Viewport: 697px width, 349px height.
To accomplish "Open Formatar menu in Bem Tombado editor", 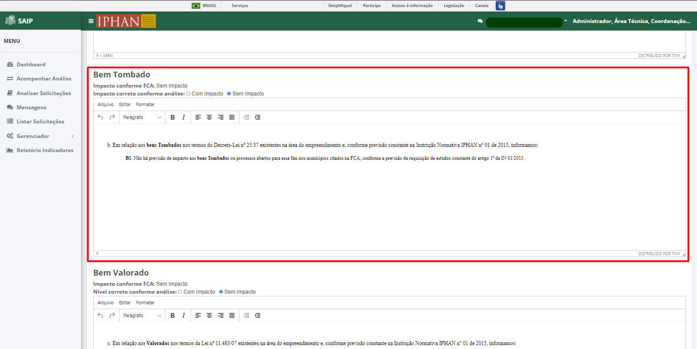I will click(145, 104).
